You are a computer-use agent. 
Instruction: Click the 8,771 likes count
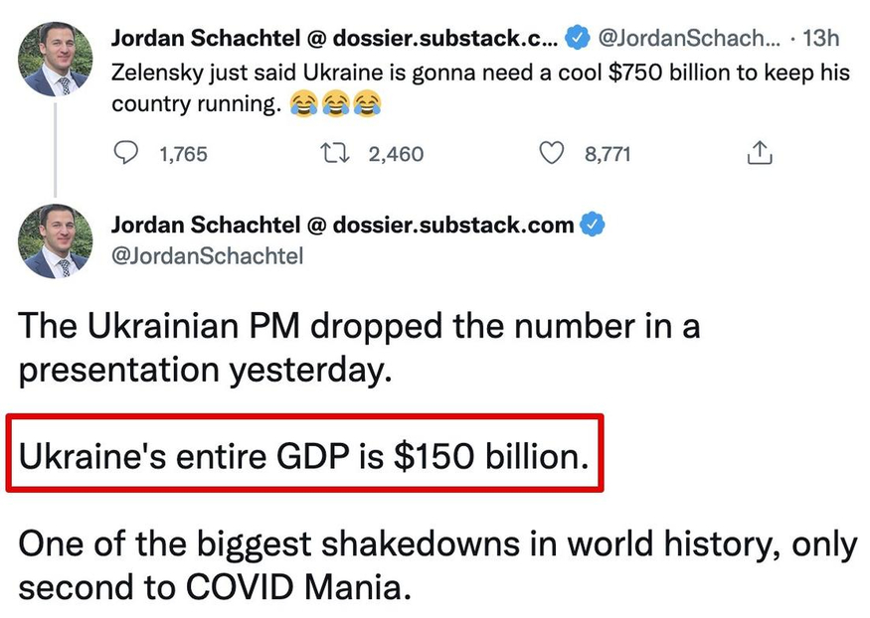coord(607,154)
